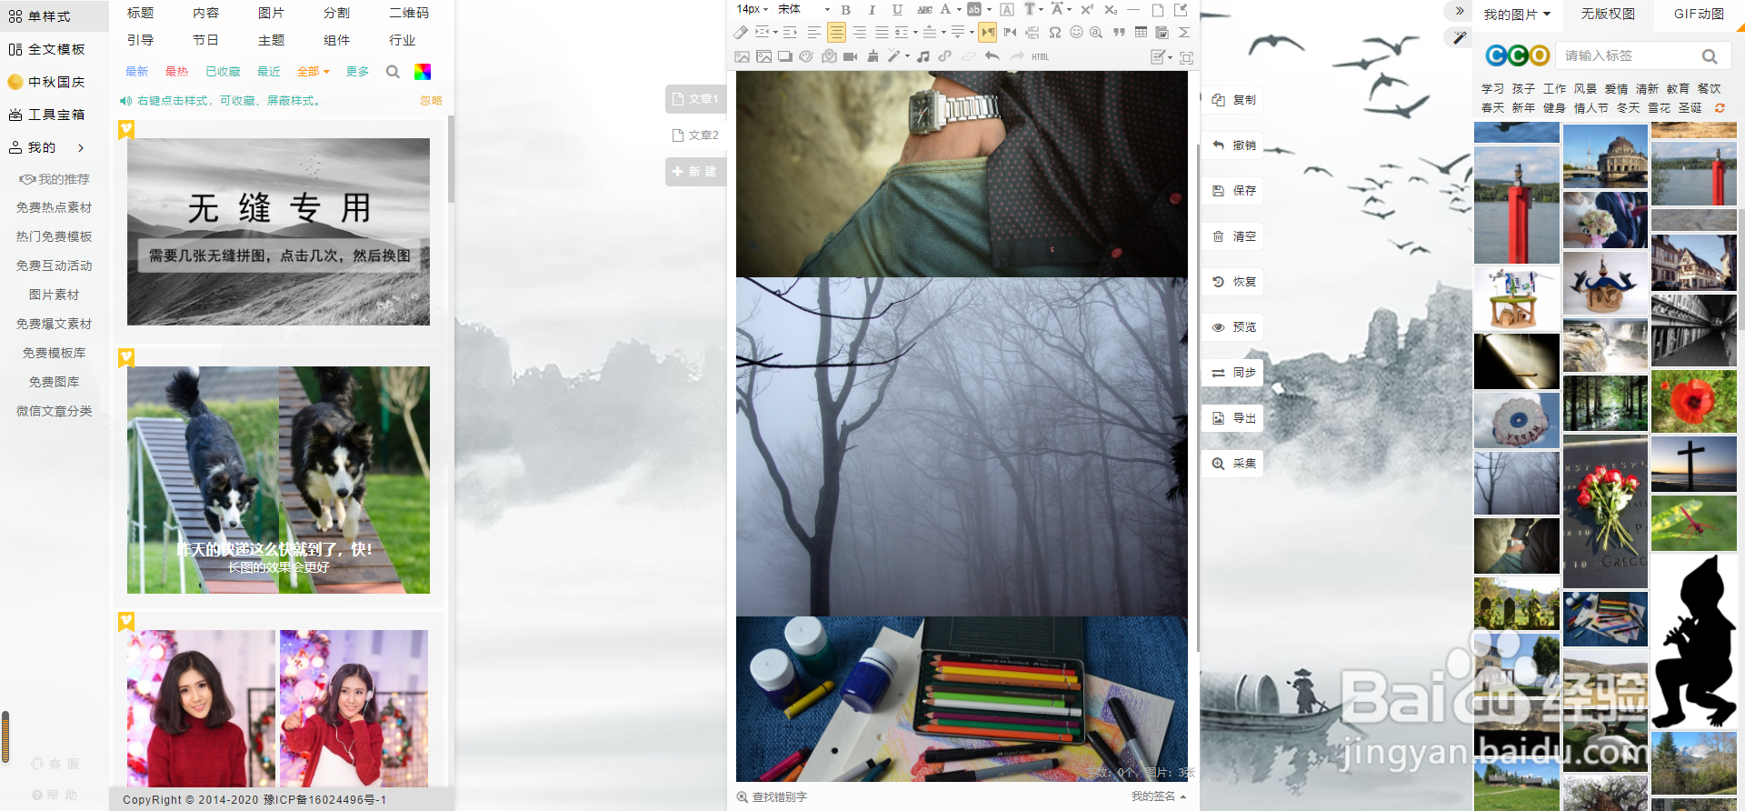Click the magic wand toolbar icon

(x=894, y=56)
